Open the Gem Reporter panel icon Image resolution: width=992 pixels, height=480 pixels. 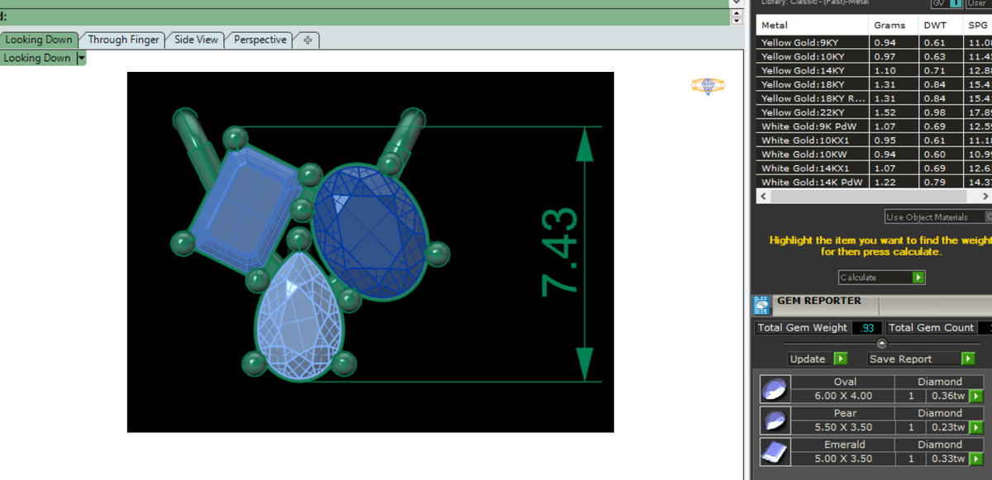[x=762, y=305]
